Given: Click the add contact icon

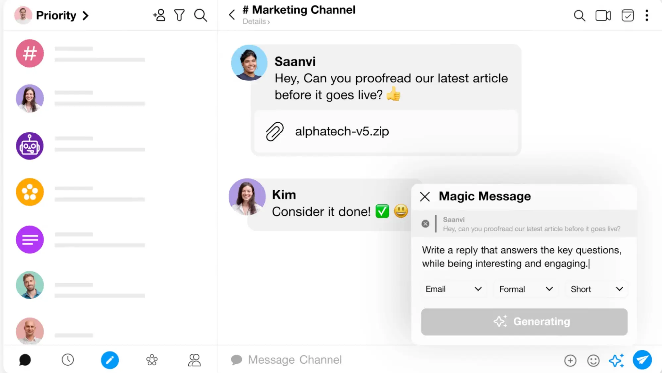Looking at the screenshot, I should [159, 15].
